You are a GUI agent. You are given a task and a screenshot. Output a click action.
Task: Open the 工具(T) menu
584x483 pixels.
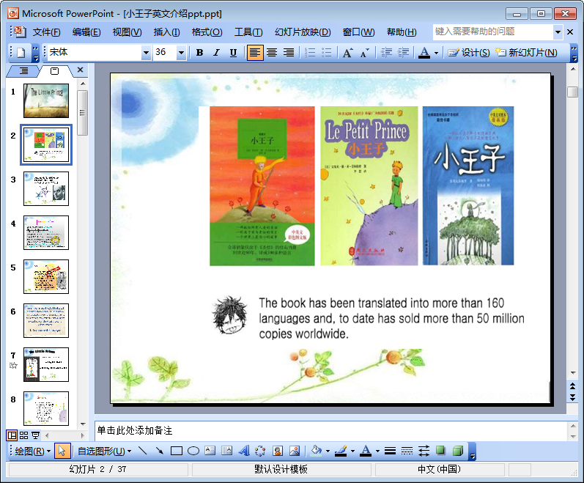pyautogui.click(x=248, y=32)
